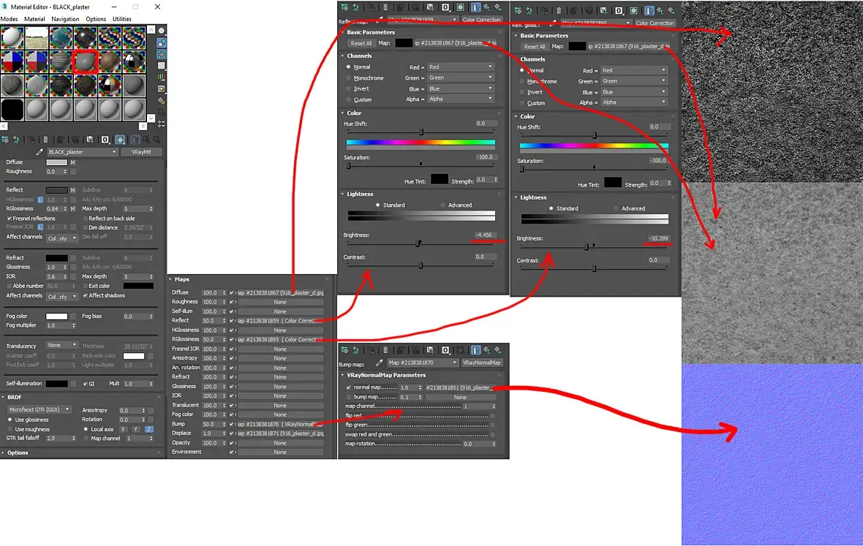Click Get Material icon in main editor toolbar
This screenshot has width=863, height=546.
click(x=6, y=140)
